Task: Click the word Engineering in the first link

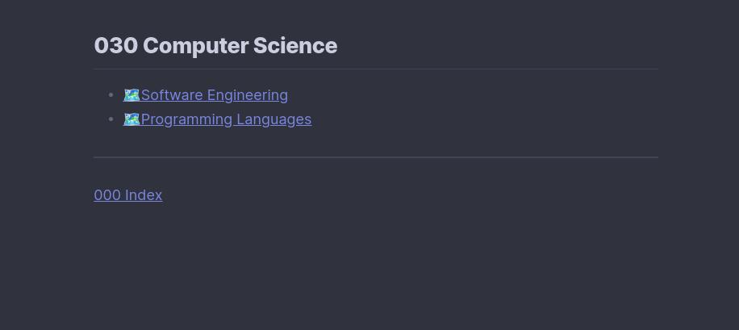Action: pyautogui.click(x=248, y=95)
